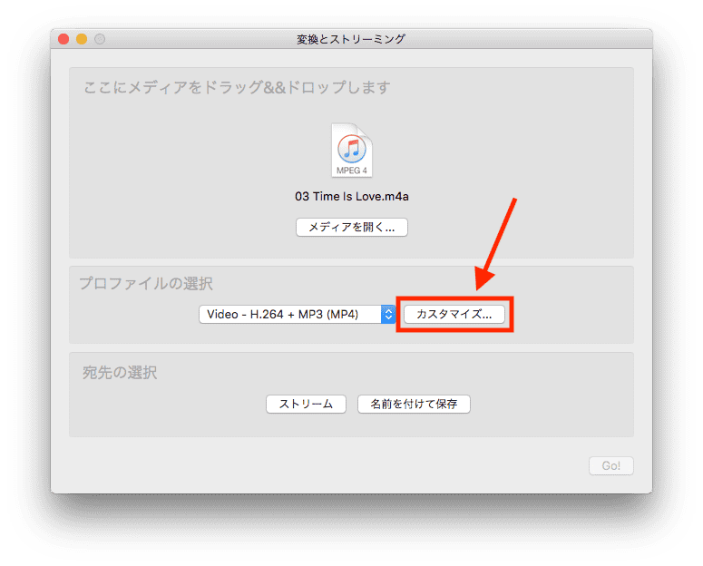Click the ここにメディアをドラッグ&&ドロップします text
The image size is (703, 566).
click(x=237, y=87)
